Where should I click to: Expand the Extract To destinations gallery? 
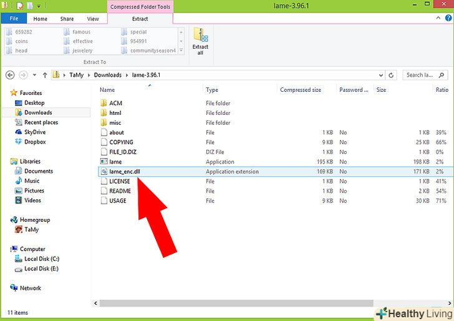point(181,51)
